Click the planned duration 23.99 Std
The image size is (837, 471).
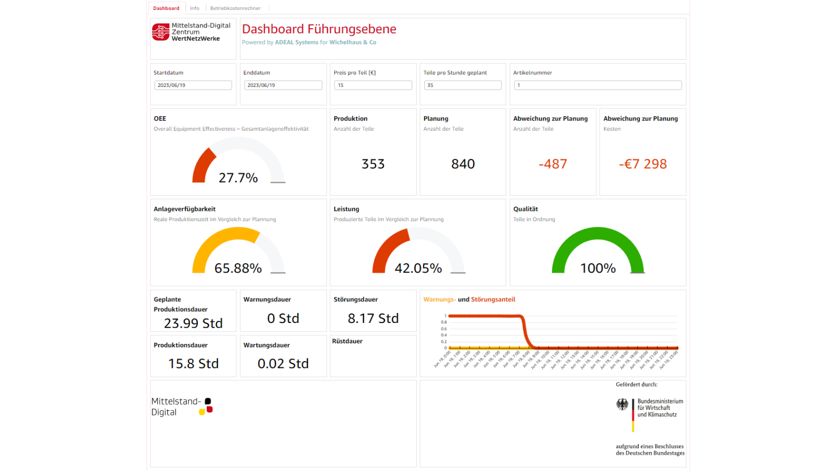(x=193, y=323)
